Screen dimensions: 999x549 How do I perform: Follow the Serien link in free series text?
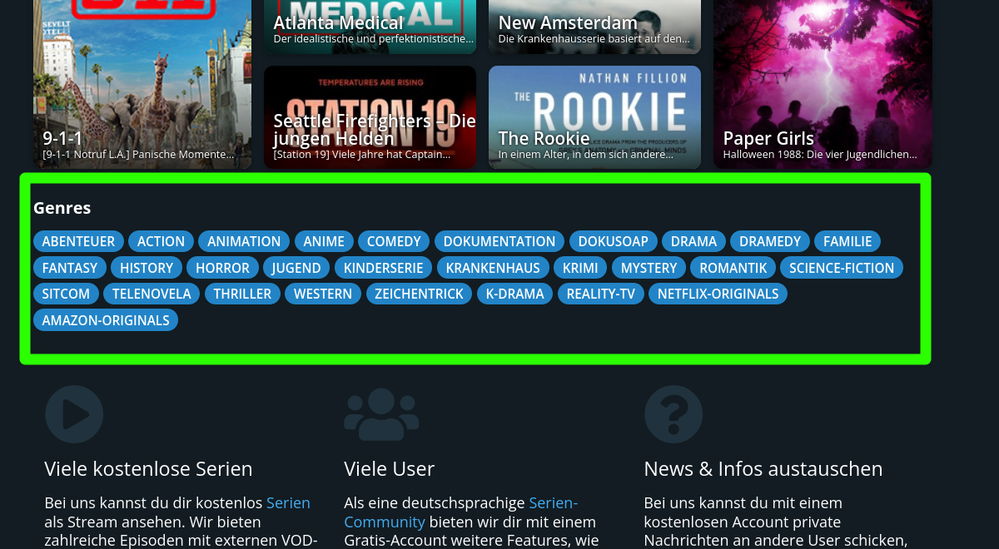point(288,503)
